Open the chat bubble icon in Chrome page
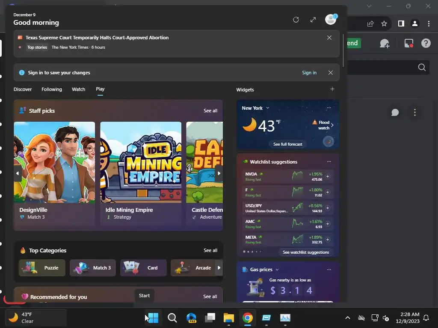Image resolution: width=438 pixels, height=328 pixels. pos(395,112)
